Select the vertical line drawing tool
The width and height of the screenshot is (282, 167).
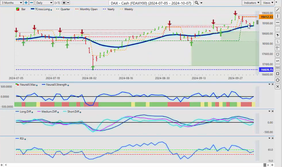tap(277, 16)
